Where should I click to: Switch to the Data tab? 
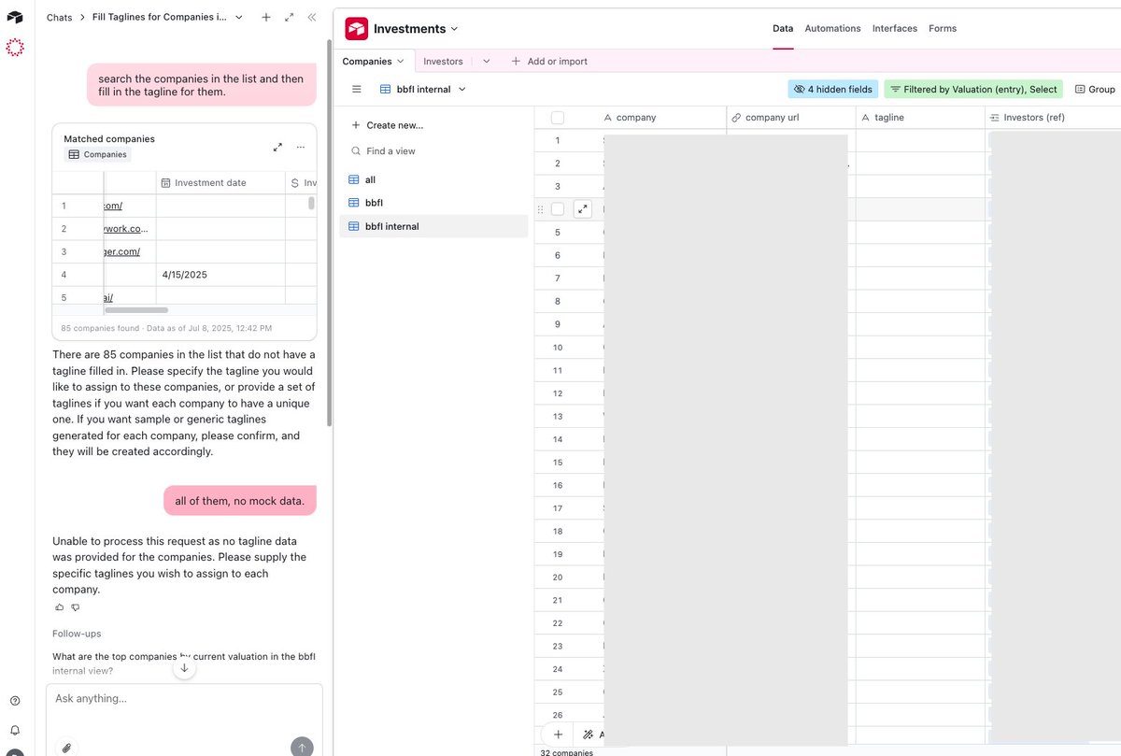(x=783, y=29)
